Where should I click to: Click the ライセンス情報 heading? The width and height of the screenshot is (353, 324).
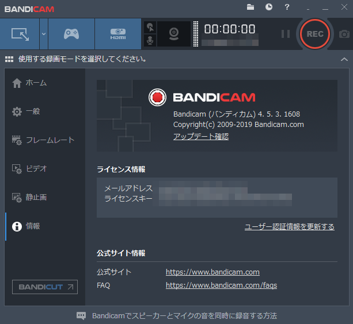coord(121,169)
